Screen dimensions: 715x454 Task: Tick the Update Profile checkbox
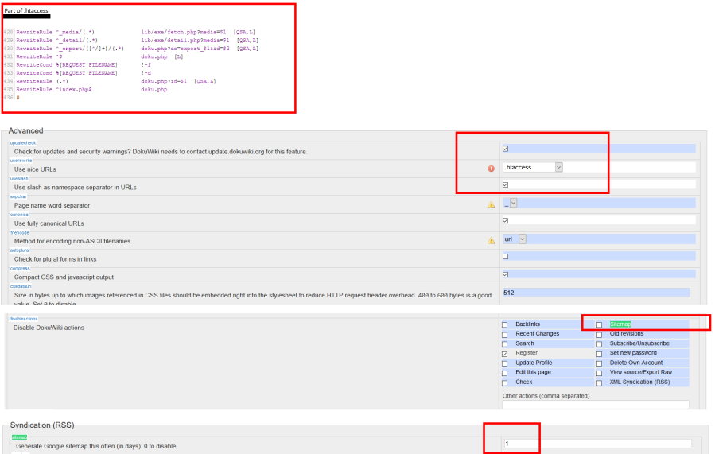tap(505, 363)
